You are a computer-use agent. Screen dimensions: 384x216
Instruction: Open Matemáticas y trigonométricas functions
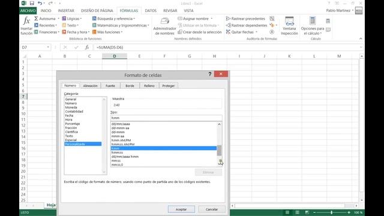[x=121, y=25]
